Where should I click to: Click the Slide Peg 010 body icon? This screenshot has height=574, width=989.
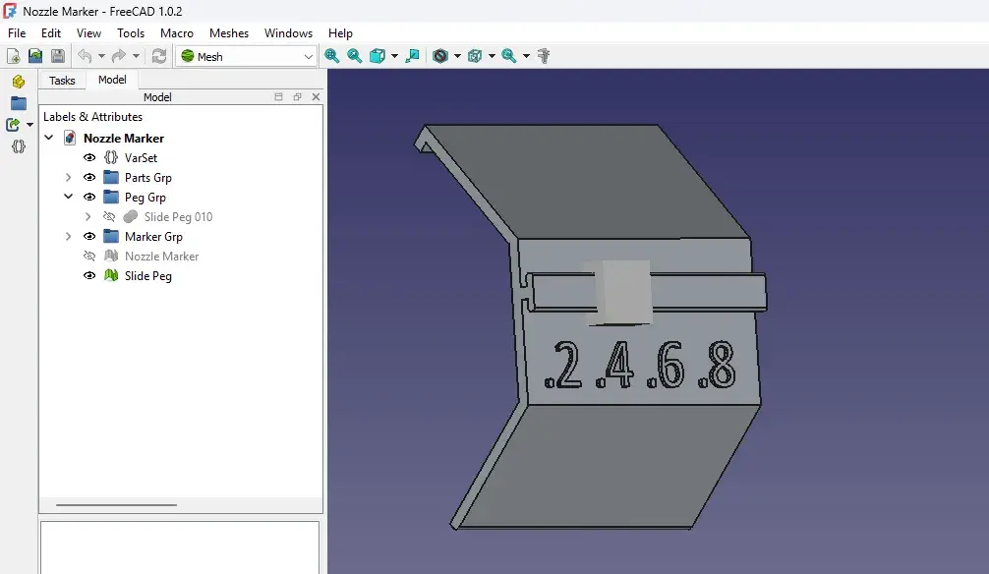(x=131, y=216)
